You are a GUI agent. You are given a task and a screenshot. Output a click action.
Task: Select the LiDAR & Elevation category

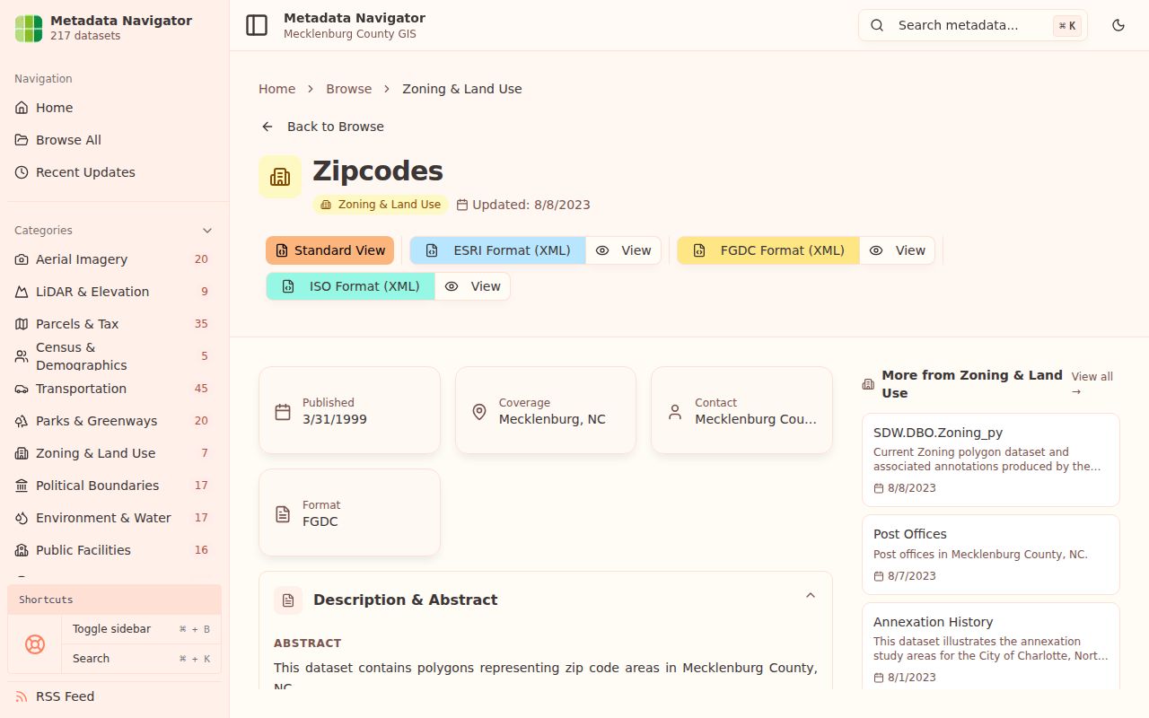pos(115,292)
